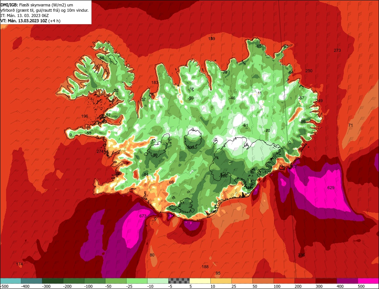
Task: Click the legend label "-500"
Action: point(5,286)
